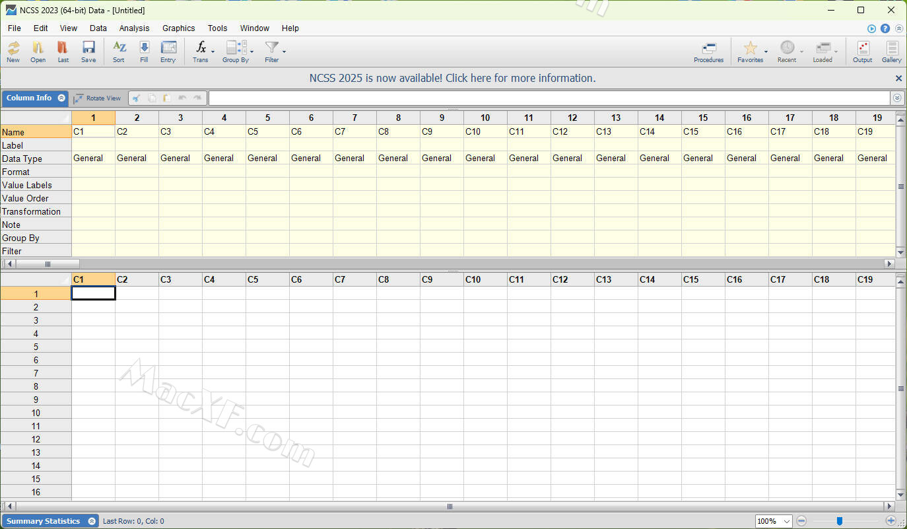This screenshot has width=907, height=529.
Task: Open the Group By dropdown arrow
Action: point(252,52)
